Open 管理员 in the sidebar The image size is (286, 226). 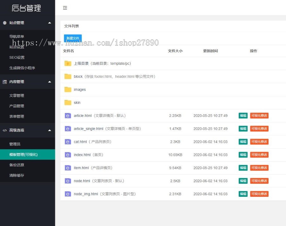[x=15, y=144]
